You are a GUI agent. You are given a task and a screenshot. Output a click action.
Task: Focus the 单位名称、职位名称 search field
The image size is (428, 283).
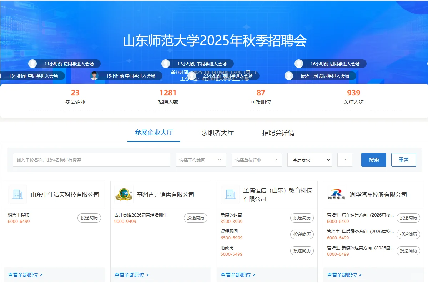[91, 160]
